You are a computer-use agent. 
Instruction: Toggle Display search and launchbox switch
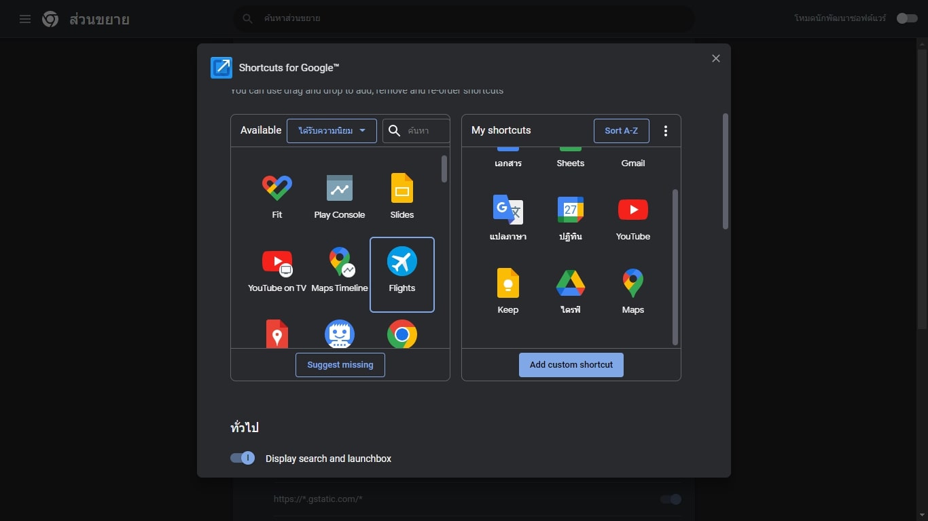(x=243, y=458)
